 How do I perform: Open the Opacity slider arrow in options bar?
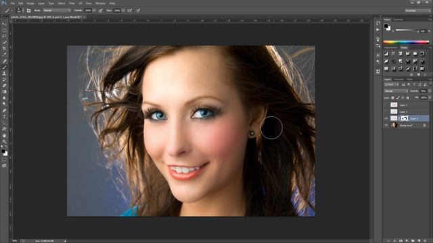coord(94,11)
